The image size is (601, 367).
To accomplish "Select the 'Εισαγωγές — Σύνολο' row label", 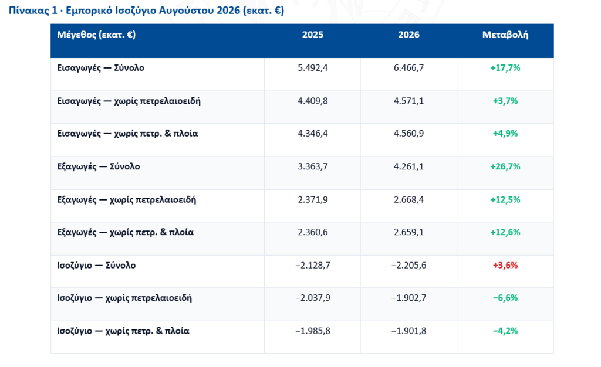I will [x=100, y=68].
